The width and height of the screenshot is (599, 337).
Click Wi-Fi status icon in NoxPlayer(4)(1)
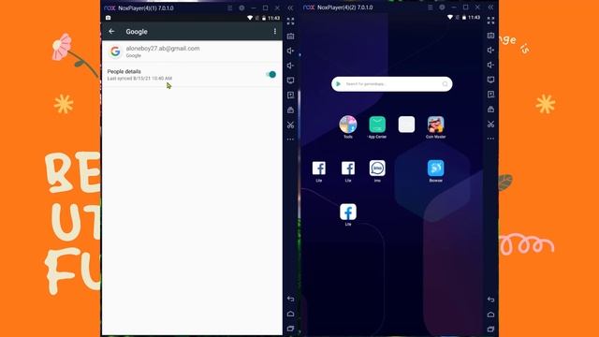pos(250,18)
